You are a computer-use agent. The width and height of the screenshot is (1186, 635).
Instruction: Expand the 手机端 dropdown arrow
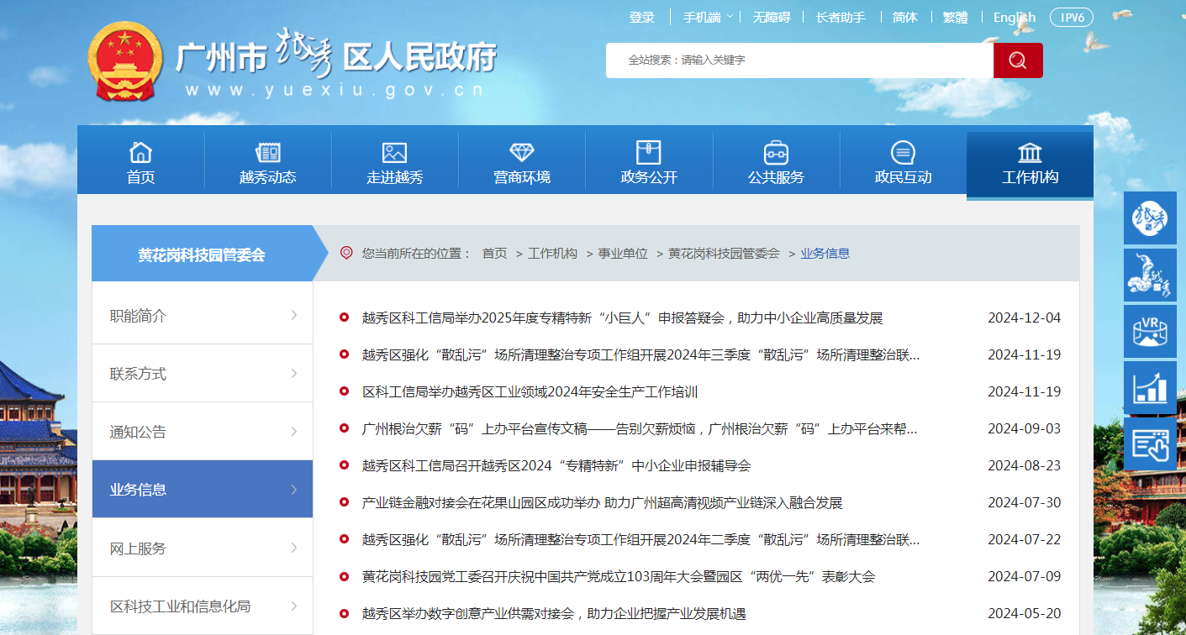730,17
